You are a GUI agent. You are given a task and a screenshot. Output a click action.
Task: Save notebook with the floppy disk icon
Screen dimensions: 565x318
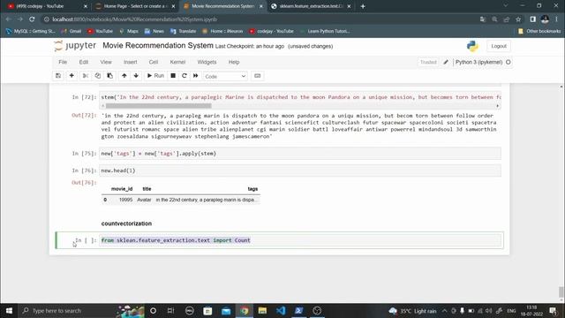(58, 76)
